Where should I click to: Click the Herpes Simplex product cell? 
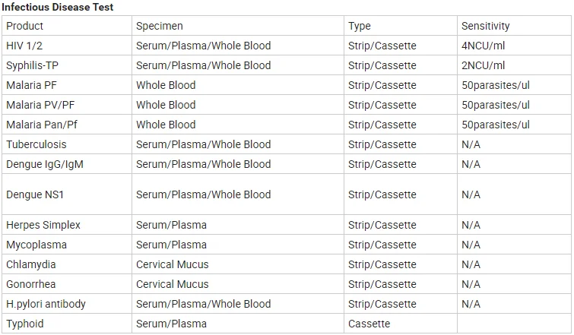tap(43, 225)
